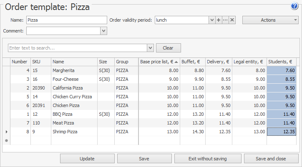
Task: Click the Students column header
Action: tap(282, 62)
